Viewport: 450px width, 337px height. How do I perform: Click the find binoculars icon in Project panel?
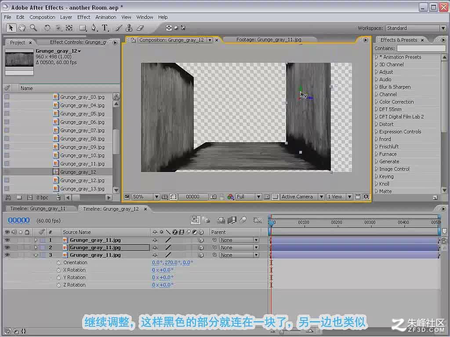[x=8, y=197]
